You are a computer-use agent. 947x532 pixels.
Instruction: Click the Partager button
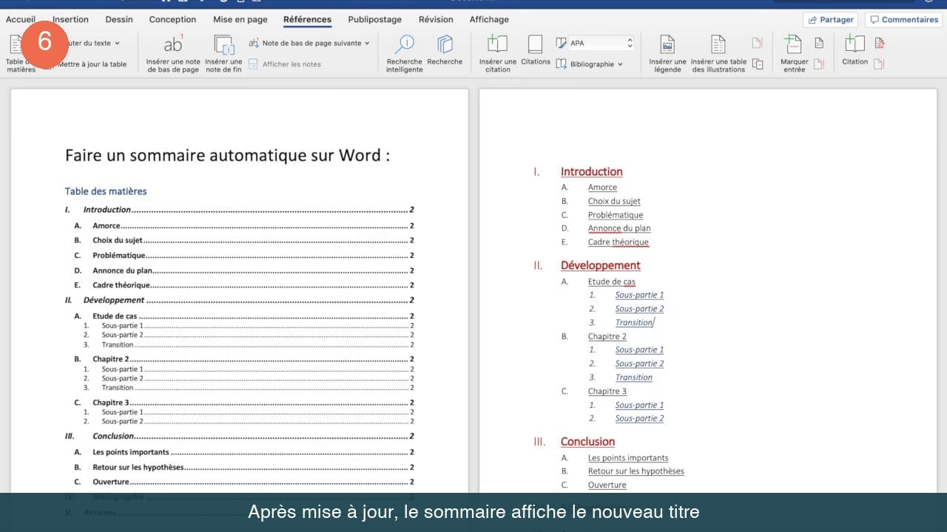tap(830, 19)
